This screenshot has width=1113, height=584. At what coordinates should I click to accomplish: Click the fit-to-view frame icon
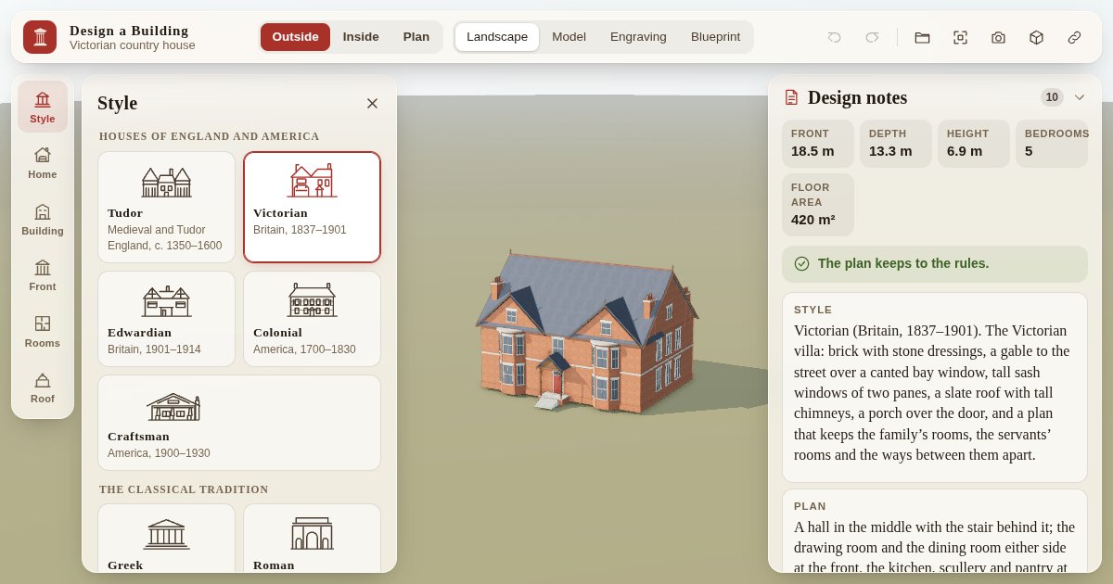coord(960,37)
